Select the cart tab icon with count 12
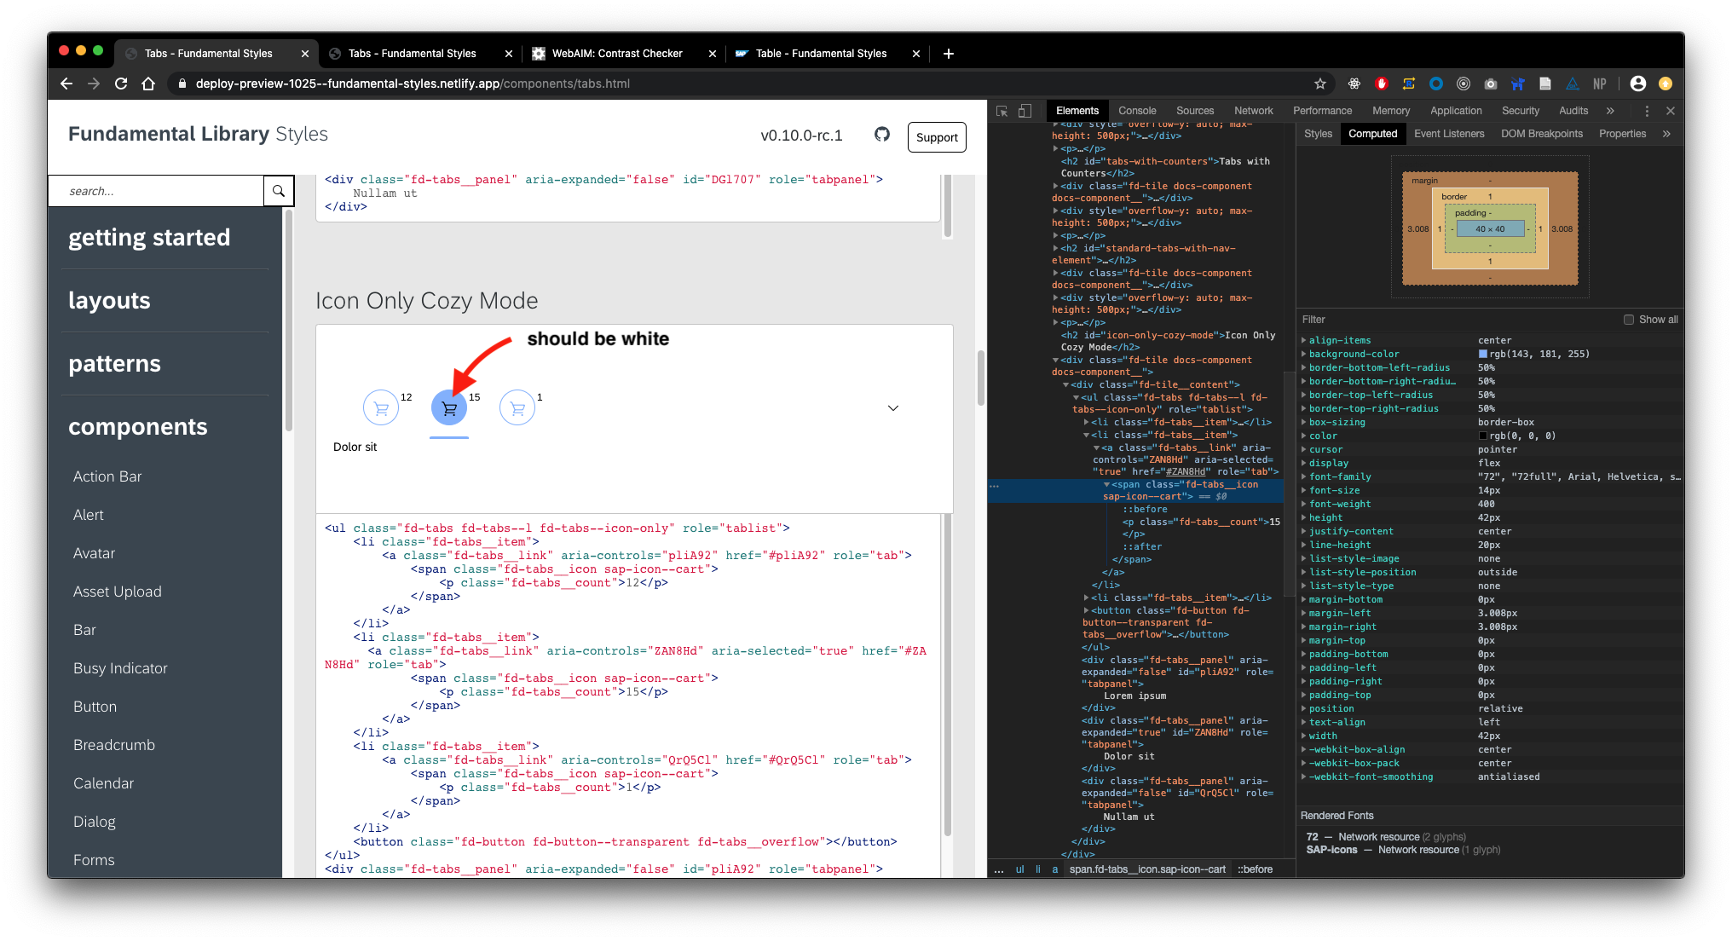1732x941 pixels. click(x=381, y=407)
